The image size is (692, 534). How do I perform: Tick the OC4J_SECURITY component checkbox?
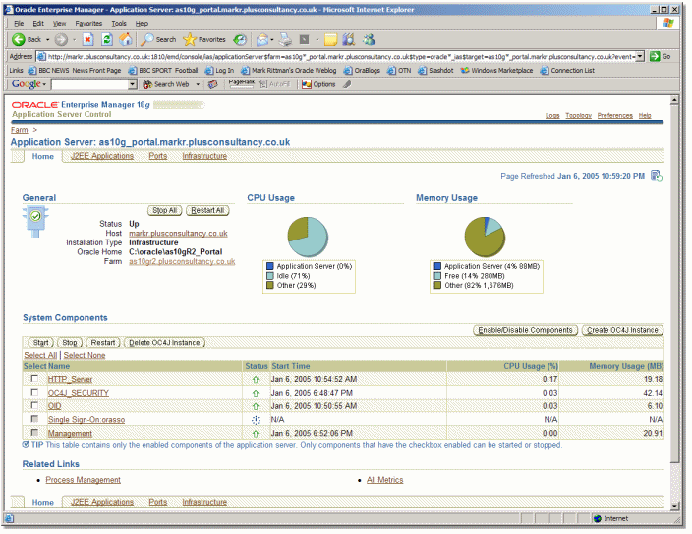(x=35, y=393)
